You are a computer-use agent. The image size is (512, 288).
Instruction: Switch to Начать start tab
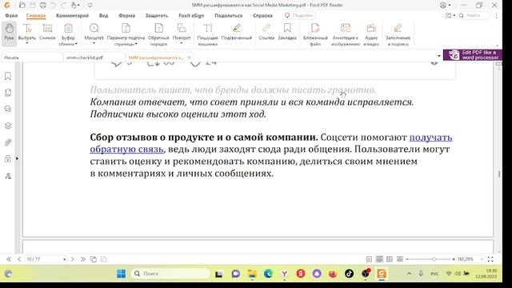(32, 58)
